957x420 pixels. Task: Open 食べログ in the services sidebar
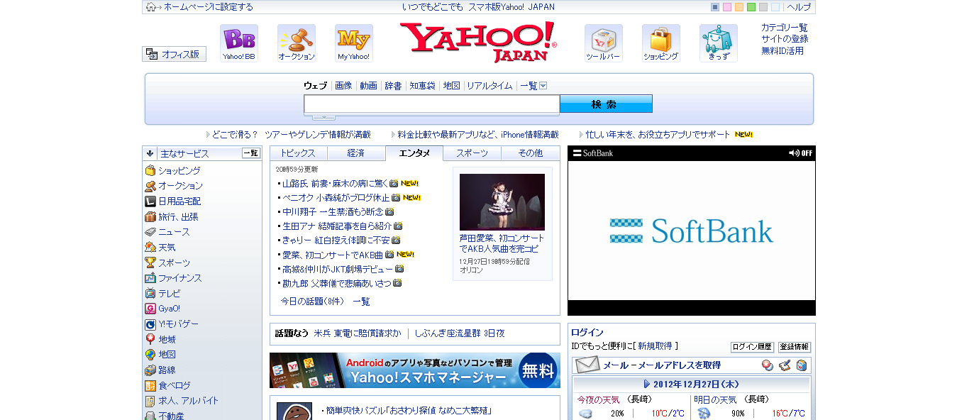pyautogui.click(x=174, y=385)
